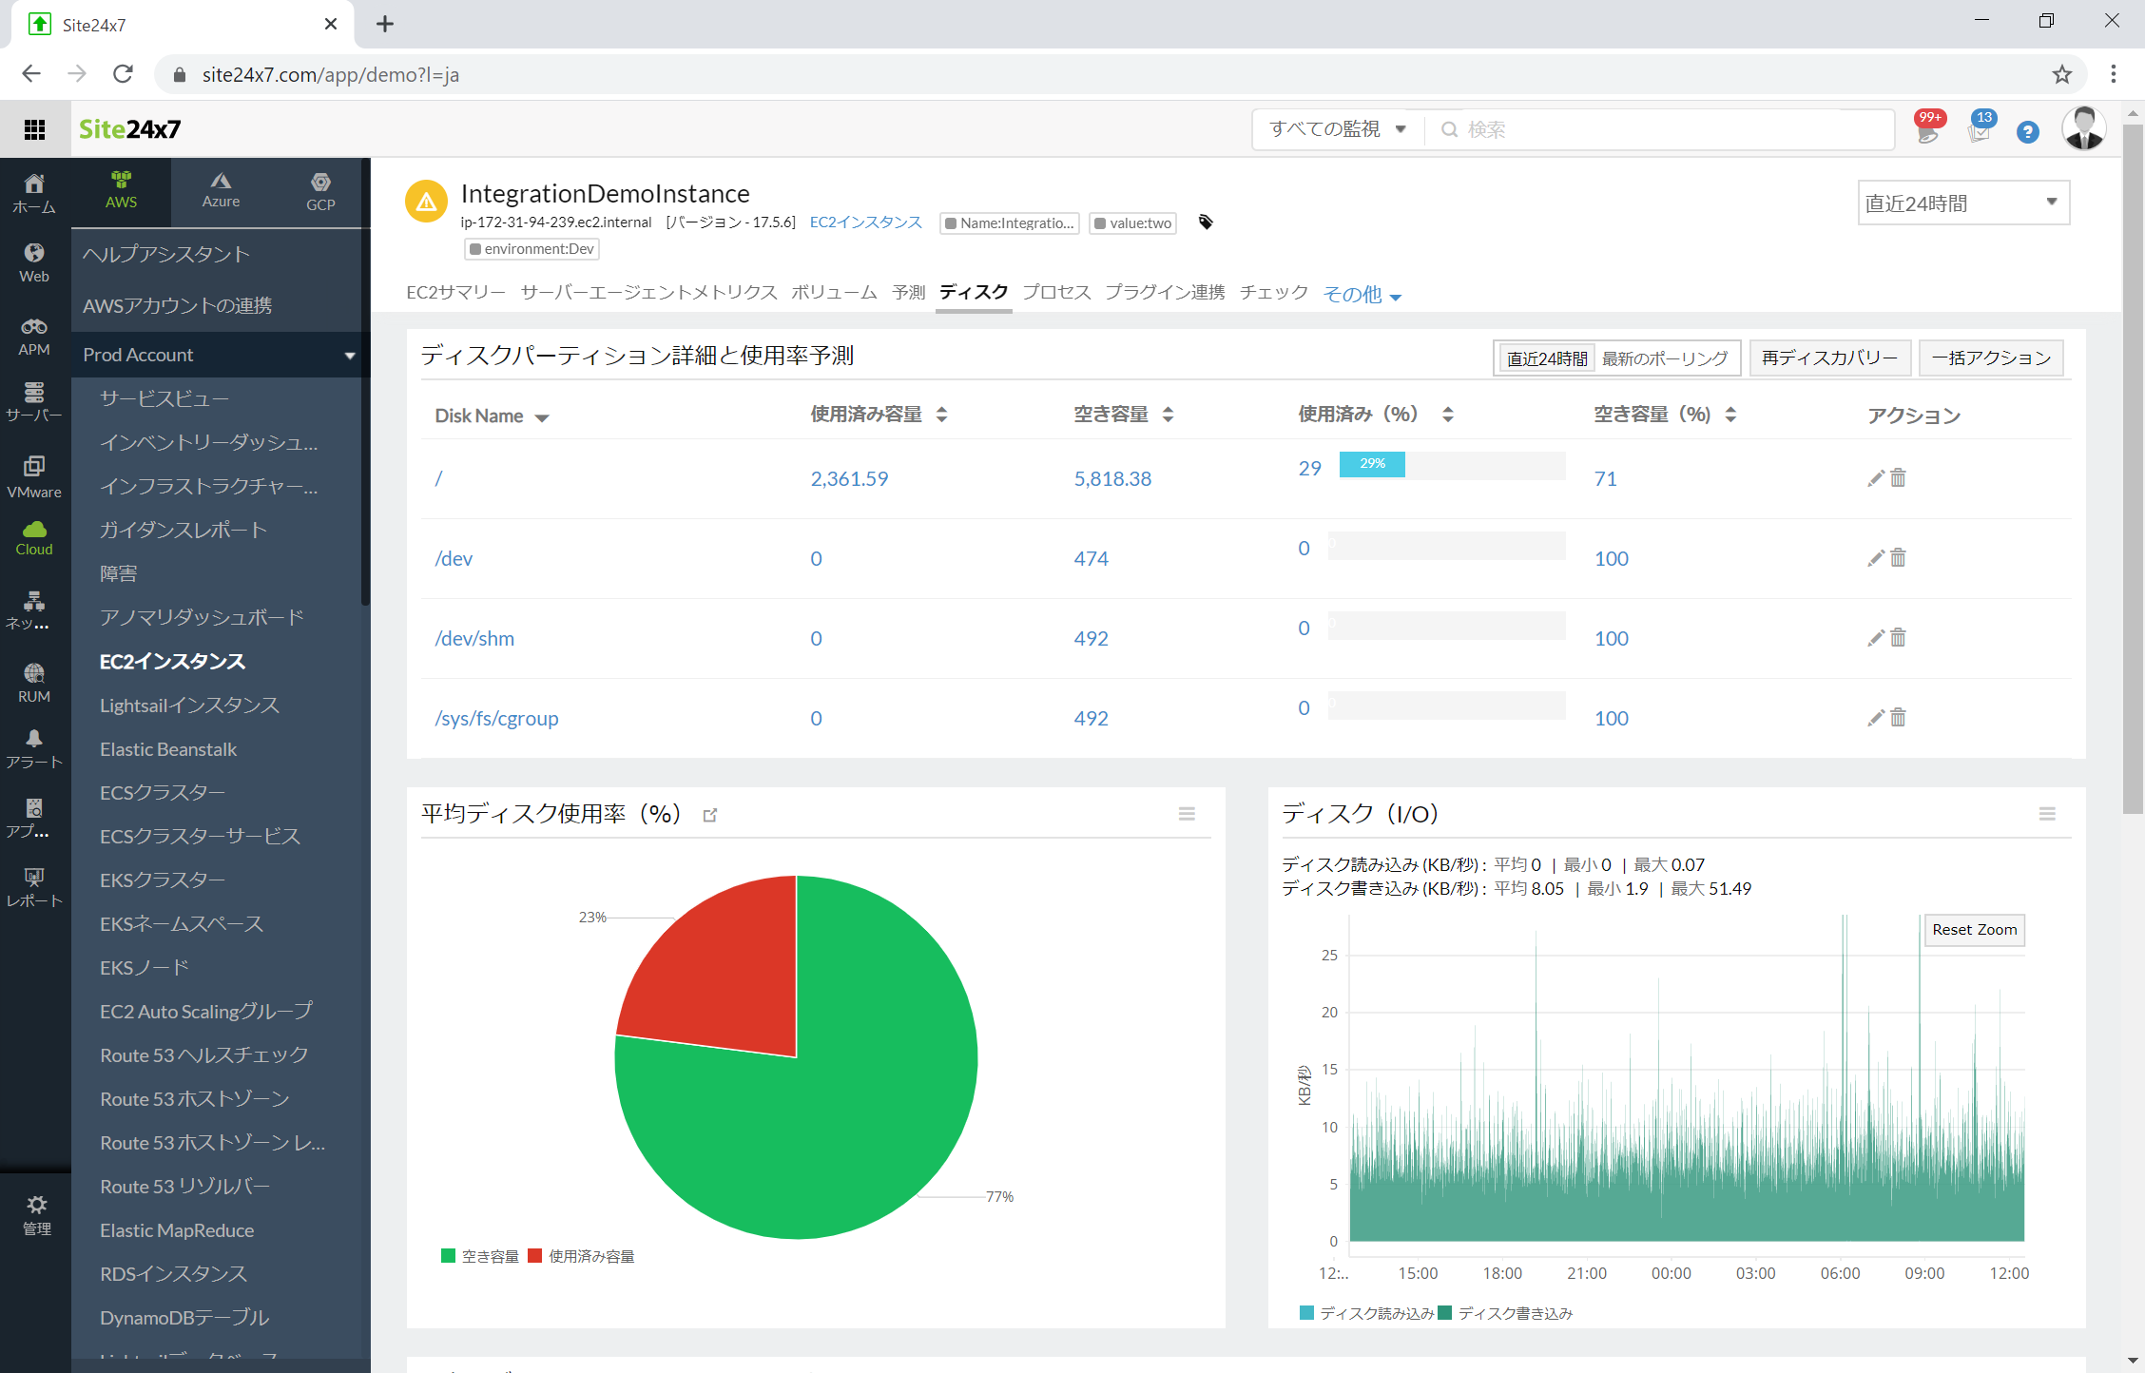Edit the / disk partition row
The height and width of the screenshot is (1373, 2145).
[x=1876, y=478]
